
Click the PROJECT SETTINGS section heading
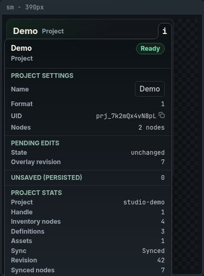(x=42, y=76)
